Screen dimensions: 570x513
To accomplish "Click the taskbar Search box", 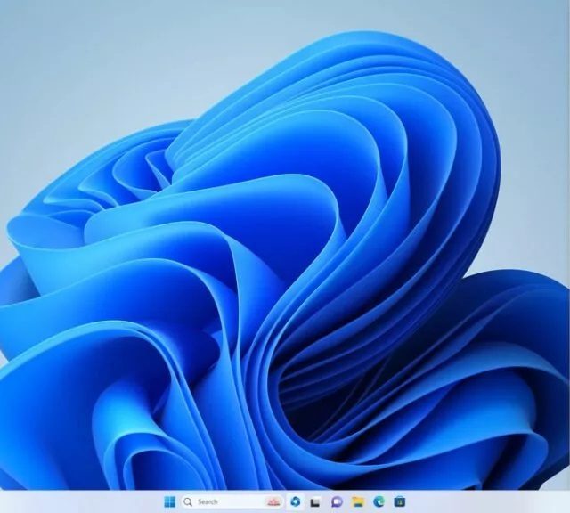I will [x=232, y=501].
